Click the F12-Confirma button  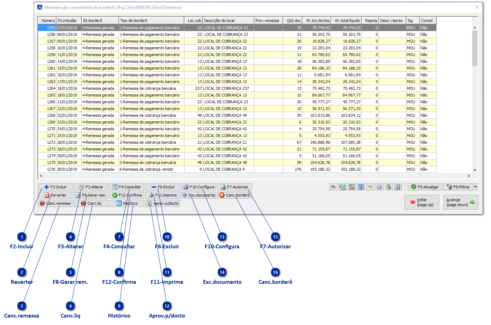click(x=127, y=195)
